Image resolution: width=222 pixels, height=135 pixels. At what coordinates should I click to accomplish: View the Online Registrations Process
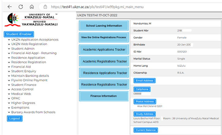(104, 38)
